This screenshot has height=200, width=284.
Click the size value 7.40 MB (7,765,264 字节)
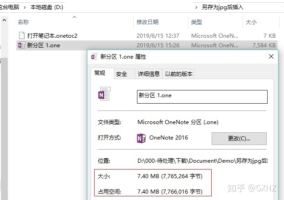click(170, 176)
